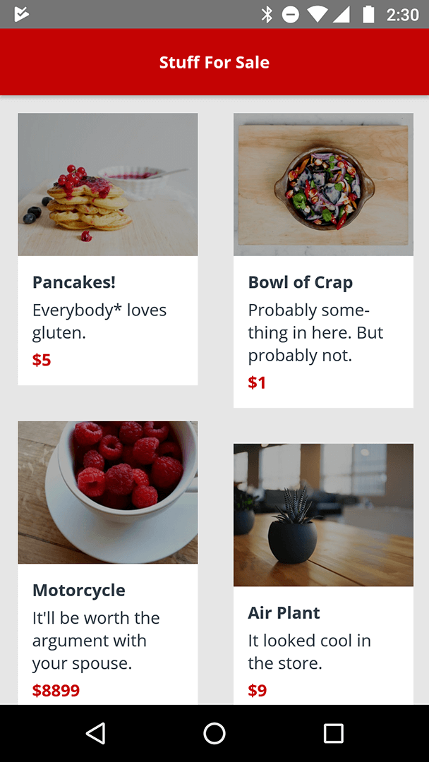Viewport: 429px width, 762px height.
Task: Tap the $8899 price on the Motorcycle card
Action: 56,690
